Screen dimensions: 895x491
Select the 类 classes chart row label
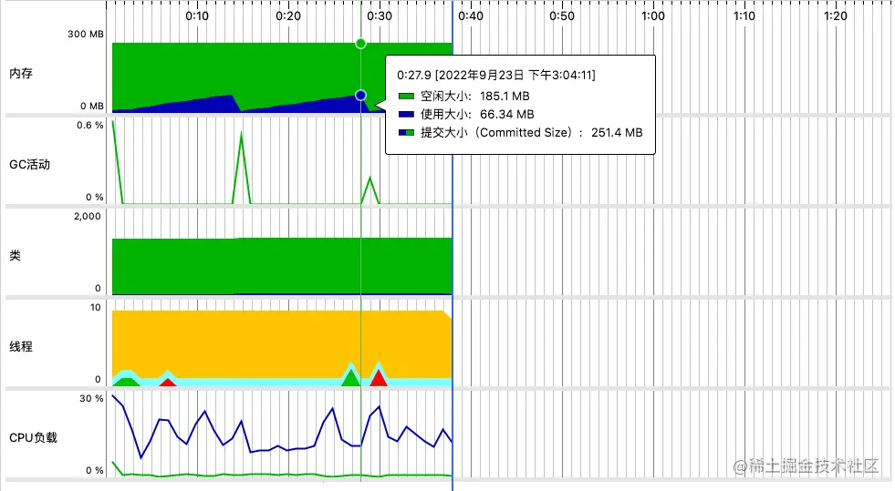pyautogui.click(x=15, y=255)
